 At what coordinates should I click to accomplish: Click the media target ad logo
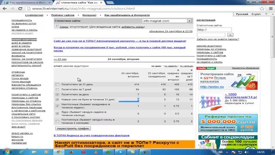[x=206, y=68]
